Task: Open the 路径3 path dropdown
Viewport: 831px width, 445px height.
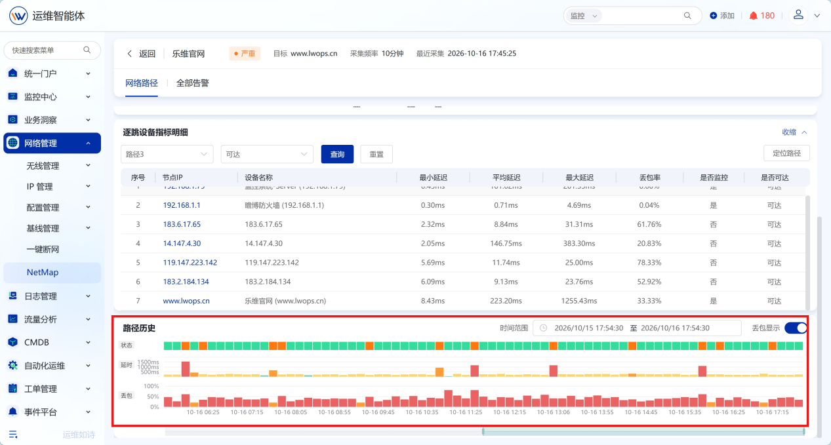Action: point(167,154)
